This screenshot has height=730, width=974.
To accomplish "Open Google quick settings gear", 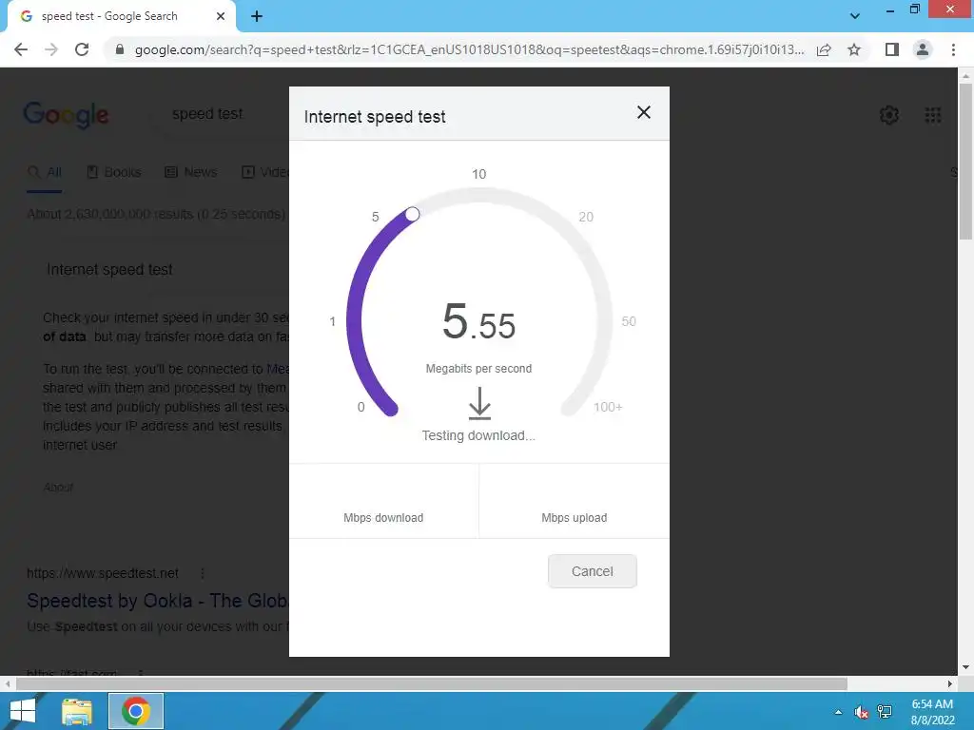I will pyautogui.click(x=889, y=115).
